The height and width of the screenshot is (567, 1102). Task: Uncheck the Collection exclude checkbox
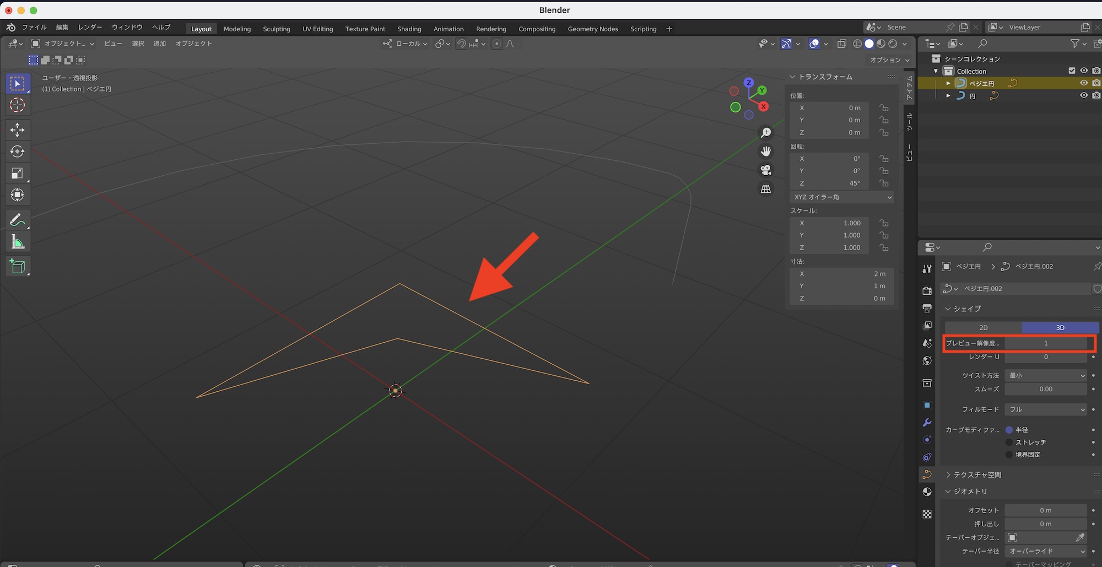click(x=1072, y=71)
